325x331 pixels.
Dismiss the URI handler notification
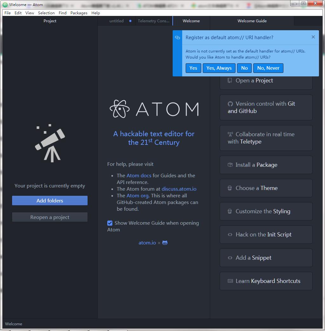pos(313,37)
